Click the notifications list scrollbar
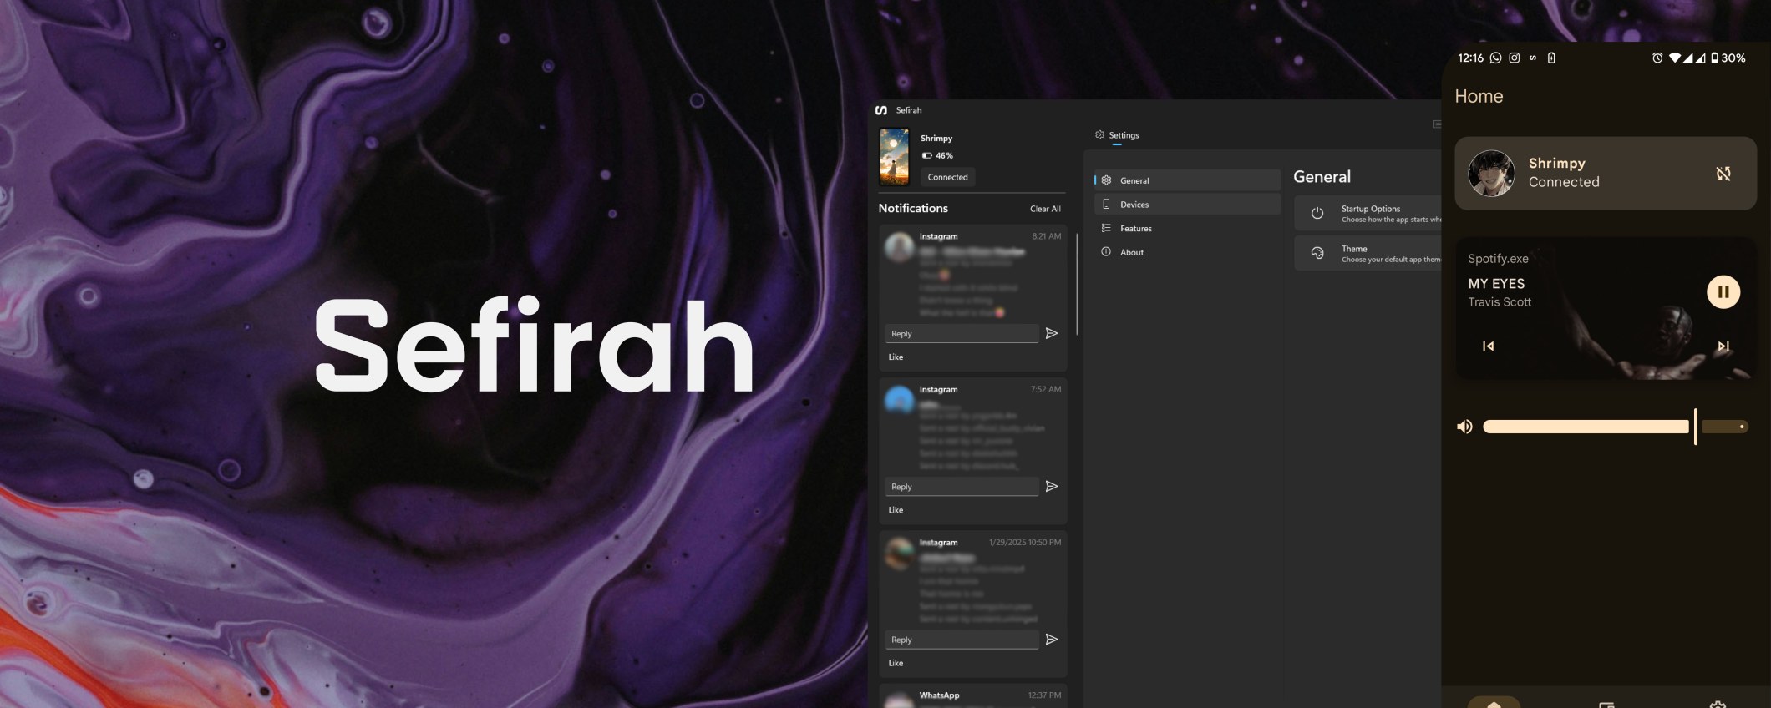The image size is (1771, 708). 1077,284
